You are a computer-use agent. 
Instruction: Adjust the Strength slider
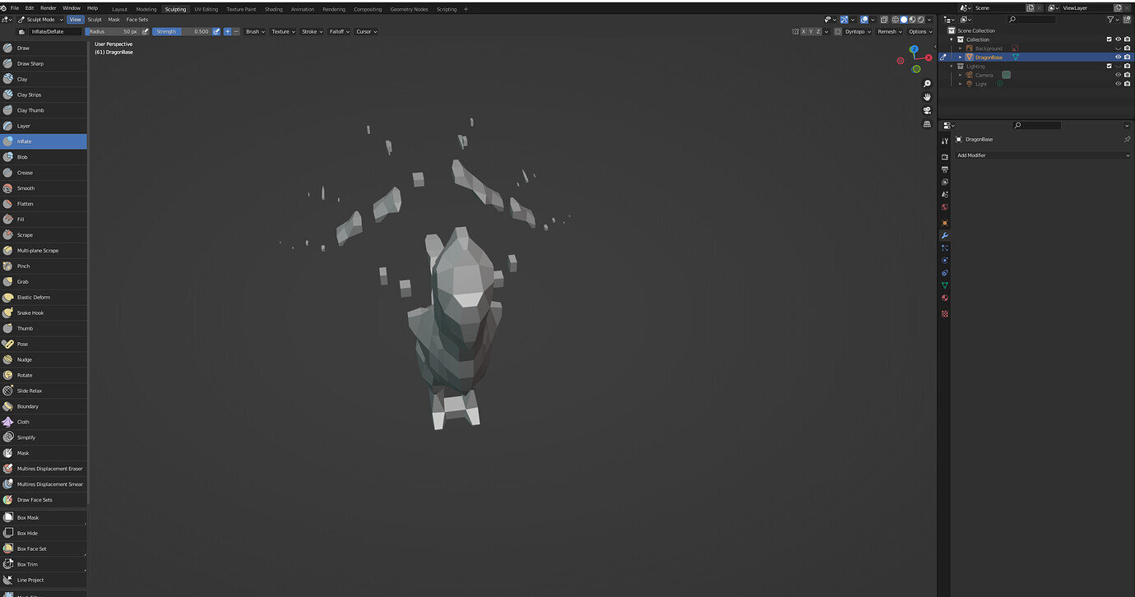[182, 31]
